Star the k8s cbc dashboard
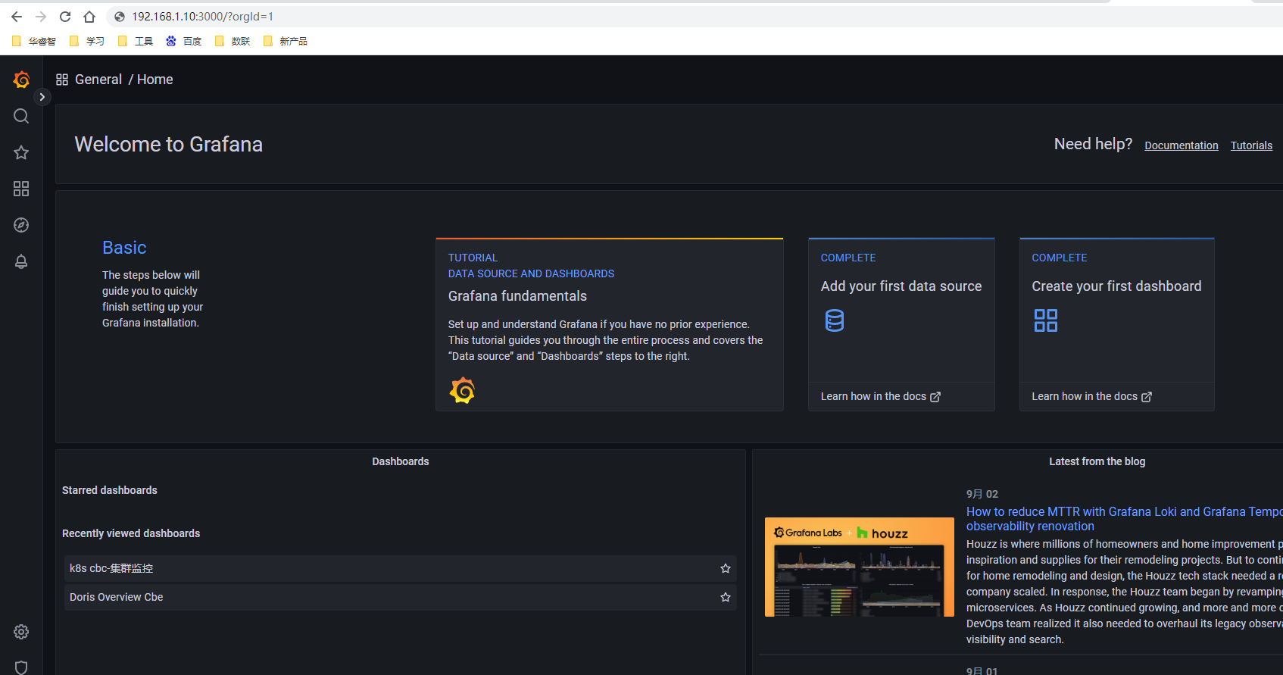1283x675 pixels. 726,568
